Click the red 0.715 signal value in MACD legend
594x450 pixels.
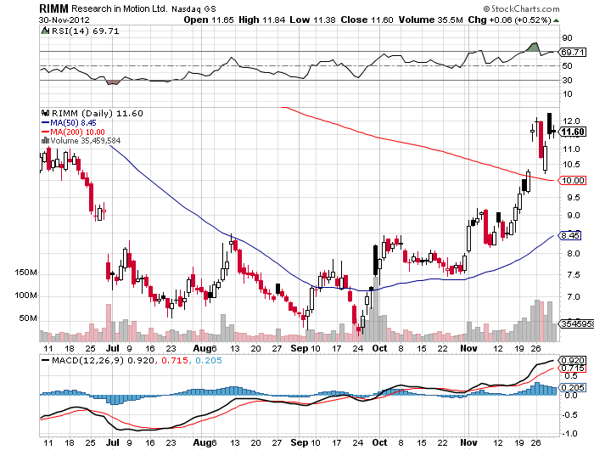coord(175,360)
